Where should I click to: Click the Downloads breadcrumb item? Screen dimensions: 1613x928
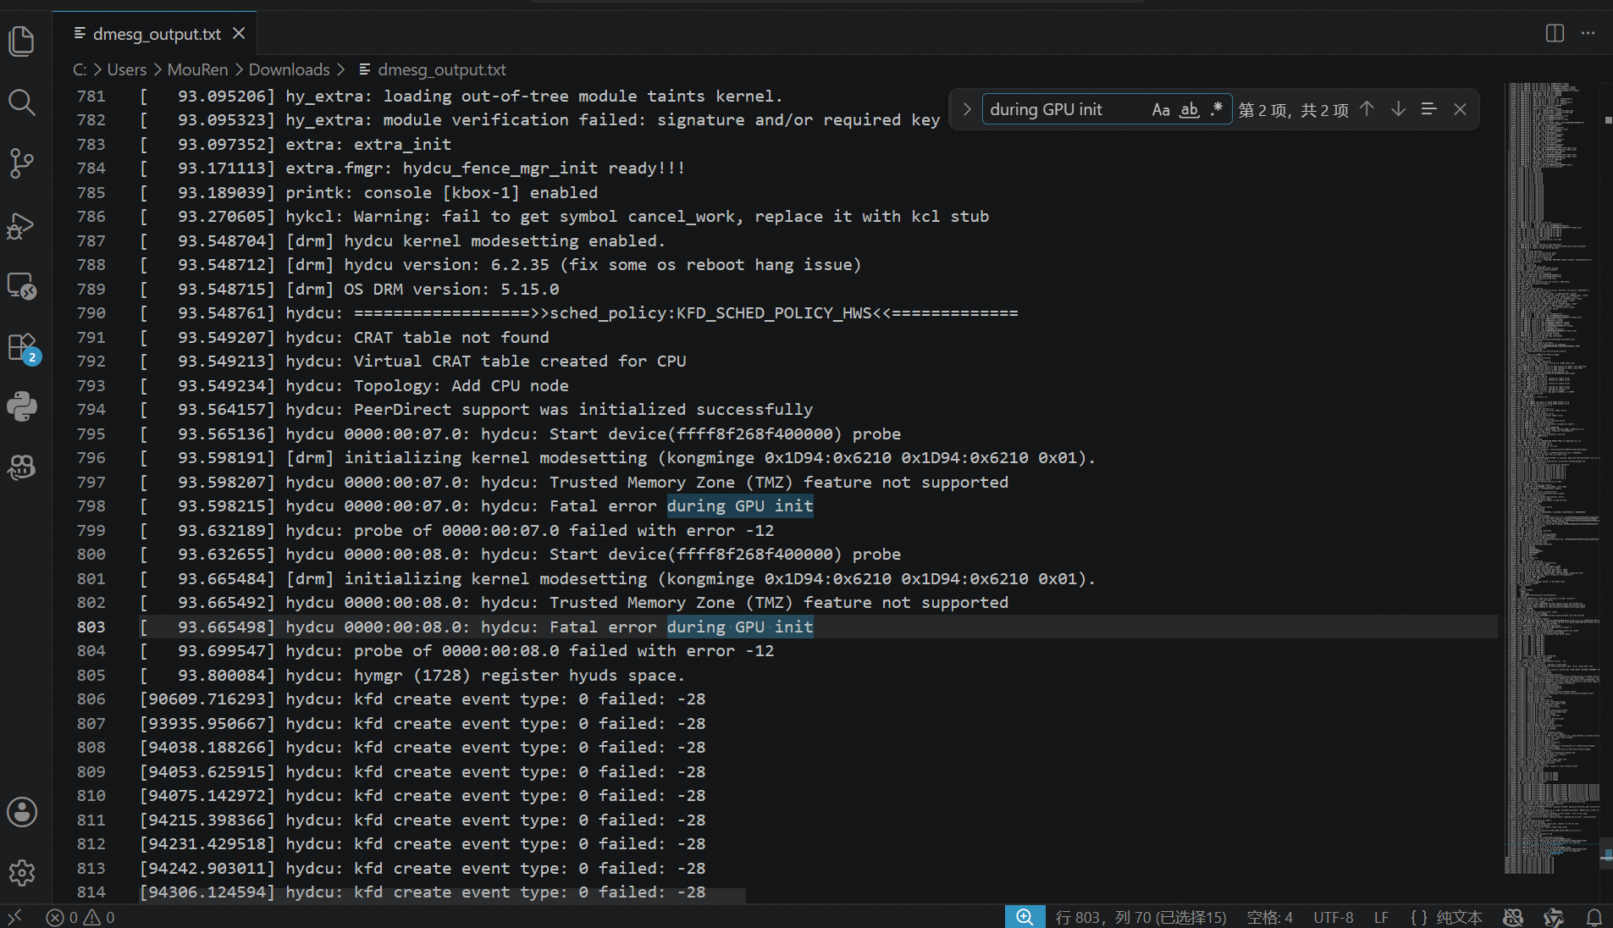(290, 69)
